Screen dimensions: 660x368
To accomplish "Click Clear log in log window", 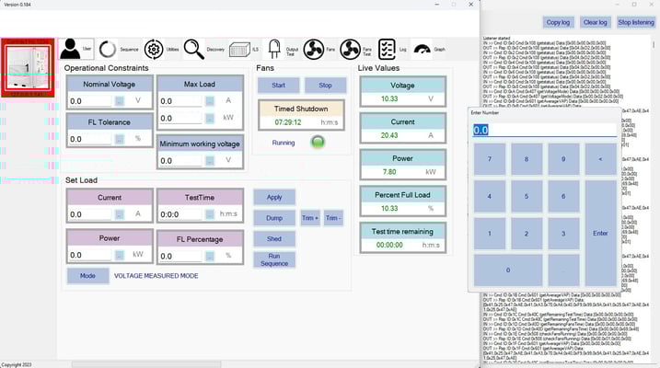I will click(x=596, y=22).
